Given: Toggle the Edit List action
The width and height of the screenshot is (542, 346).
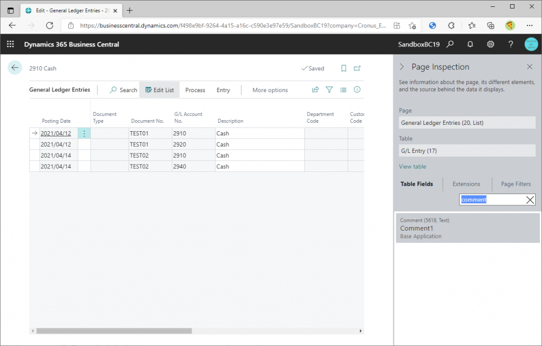Looking at the screenshot, I should click(159, 90).
